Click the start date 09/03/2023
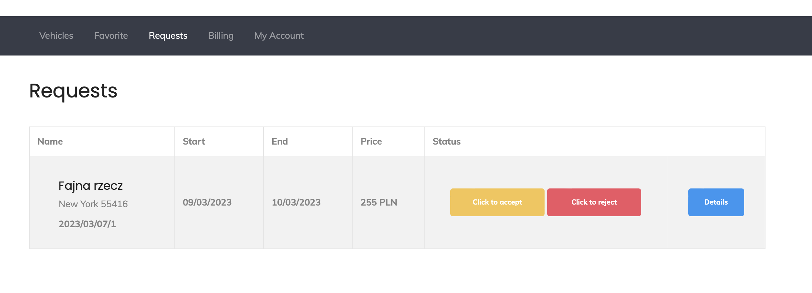Viewport: 812px width, 293px height. pyautogui.click(x=207, y=202)
